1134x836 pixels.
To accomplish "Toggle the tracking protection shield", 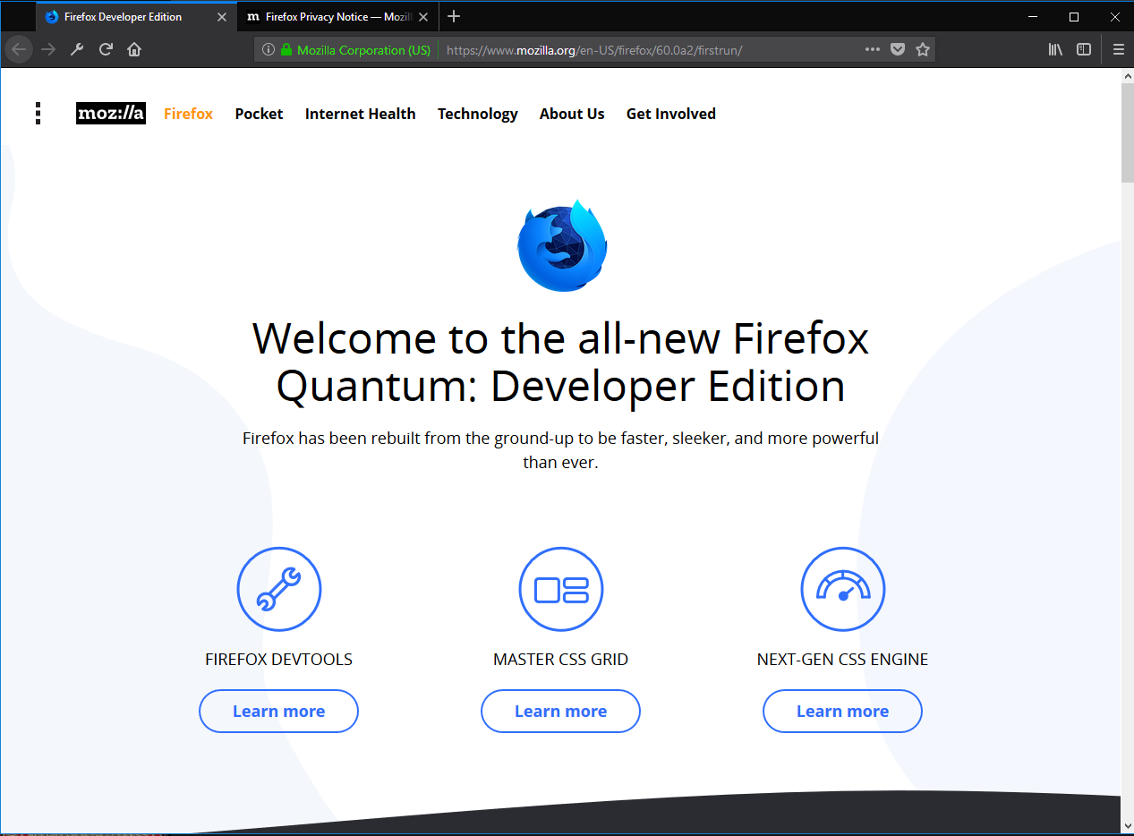I will pyautogui.click(x=898, y=49).
